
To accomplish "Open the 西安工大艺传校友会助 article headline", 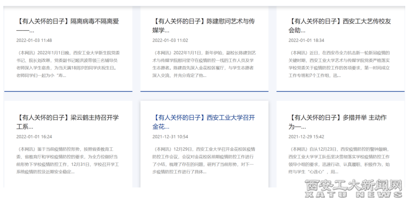I will (x=340, y=26).
